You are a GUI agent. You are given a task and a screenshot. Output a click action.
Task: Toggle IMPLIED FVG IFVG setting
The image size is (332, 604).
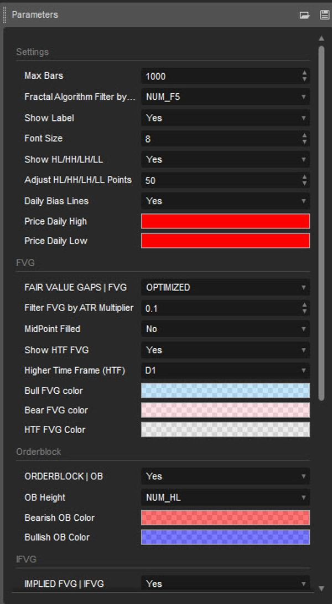(224, 583)
